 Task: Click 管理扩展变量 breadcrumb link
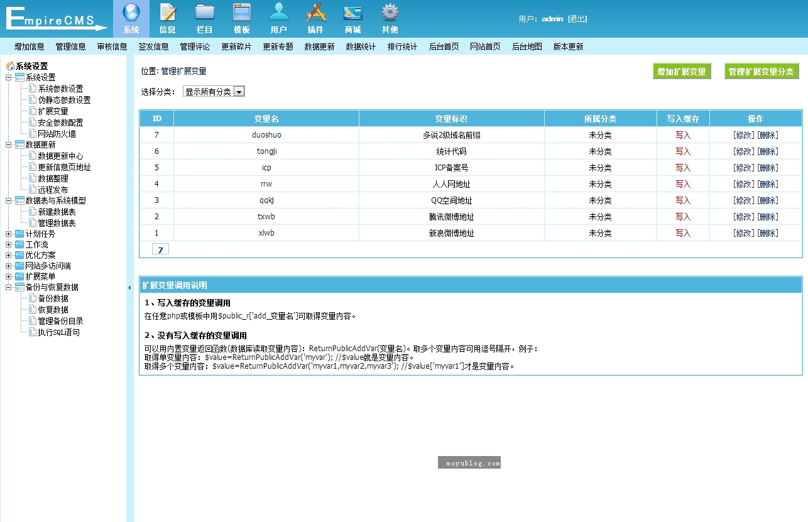183,72
